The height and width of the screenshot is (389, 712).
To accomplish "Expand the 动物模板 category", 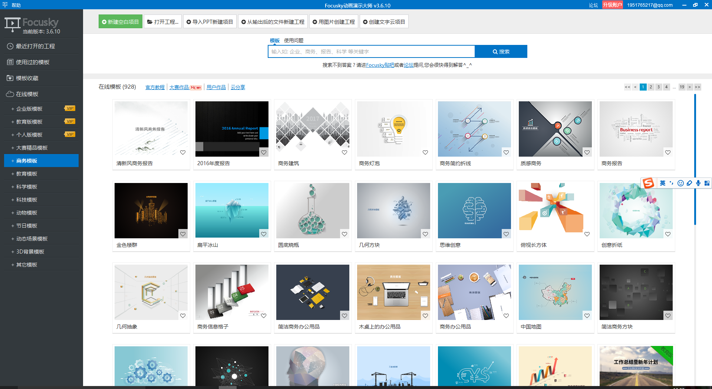I will coord(42,212).
